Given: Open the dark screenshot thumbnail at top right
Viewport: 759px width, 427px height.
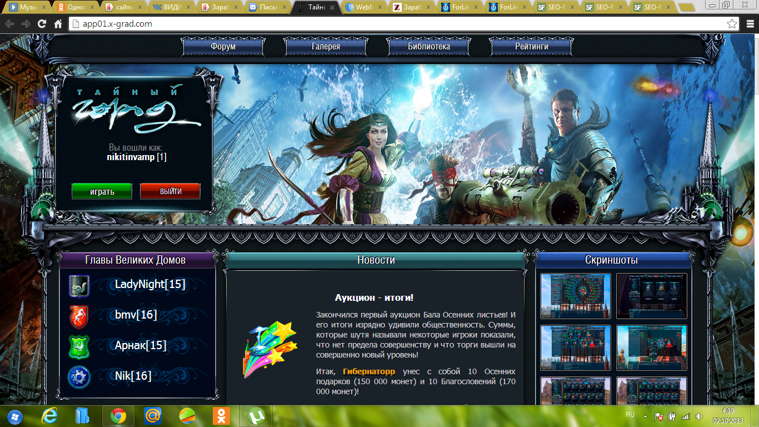Looking at the screenshot, I should pyautogui.click(x=652, y=296).
